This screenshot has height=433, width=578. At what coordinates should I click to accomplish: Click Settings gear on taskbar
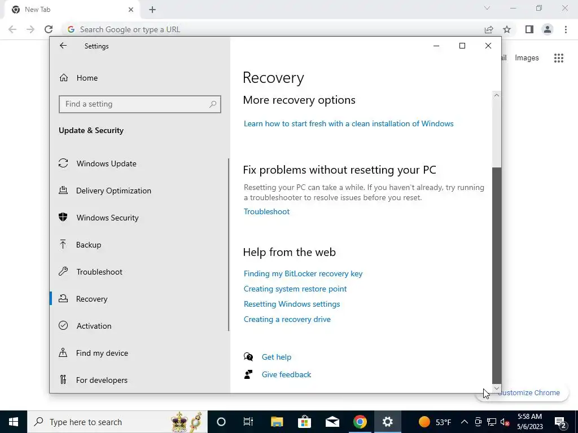pyautogui.click(x=387, y=422)
